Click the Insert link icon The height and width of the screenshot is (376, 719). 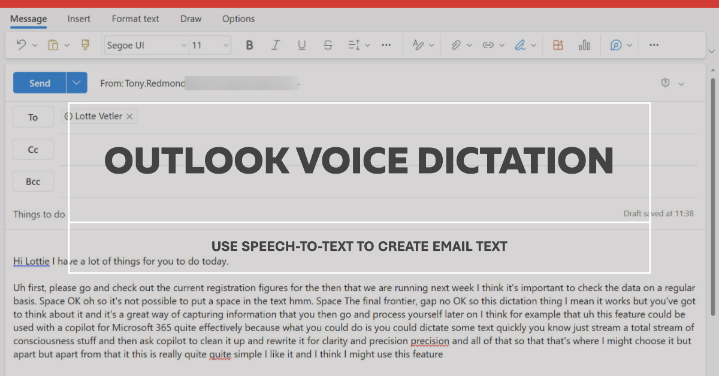488,46
